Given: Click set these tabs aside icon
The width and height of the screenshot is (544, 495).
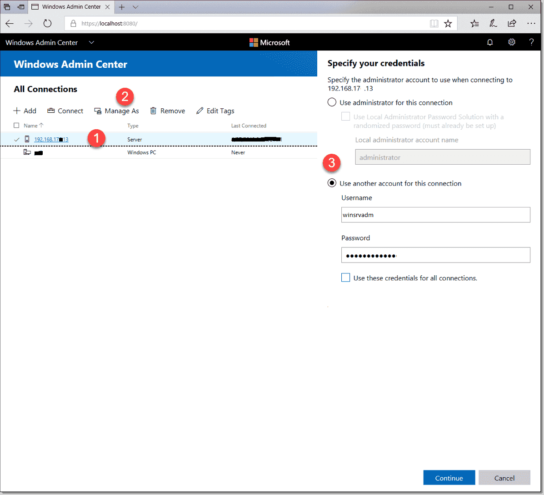Looking at the screenshot, I should point(21,7).
